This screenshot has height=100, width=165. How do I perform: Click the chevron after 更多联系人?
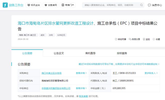click(x=157, y=73)
